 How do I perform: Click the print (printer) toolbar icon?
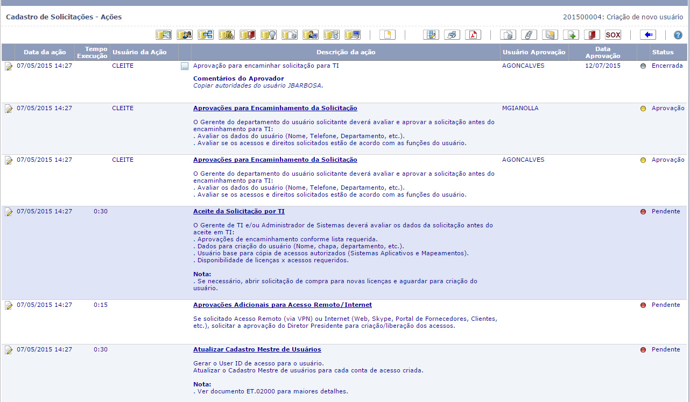452,35
